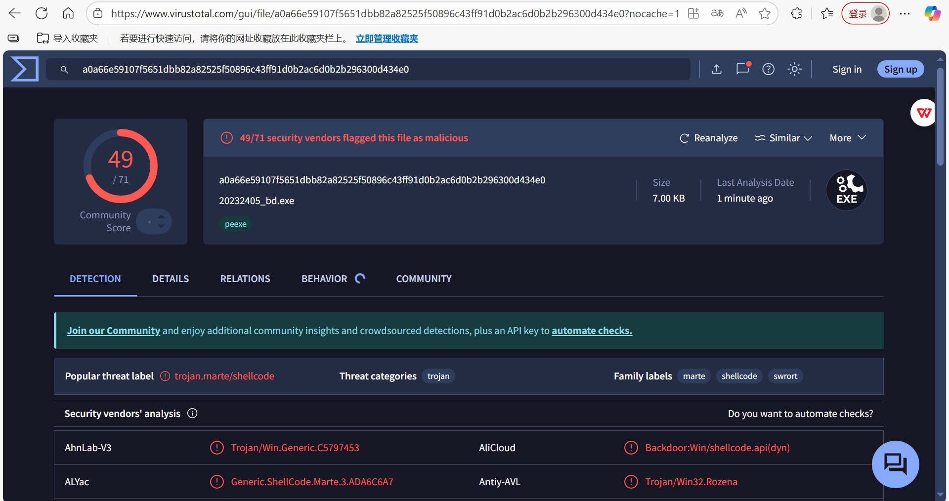
Task: Click the 登录 browser profile button
Action: pyautogui.click(x=865, y=13)
